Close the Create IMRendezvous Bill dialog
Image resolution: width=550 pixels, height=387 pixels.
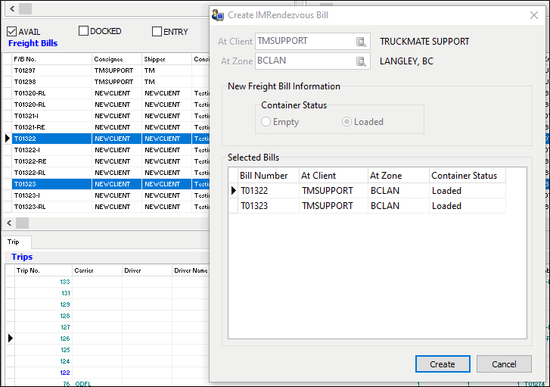click(x=534, y=15)
